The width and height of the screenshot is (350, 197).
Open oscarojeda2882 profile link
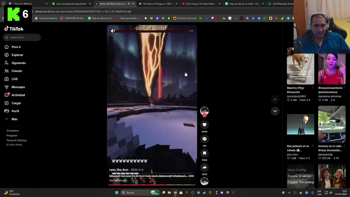pyautogui.click(x=296, y=96)
